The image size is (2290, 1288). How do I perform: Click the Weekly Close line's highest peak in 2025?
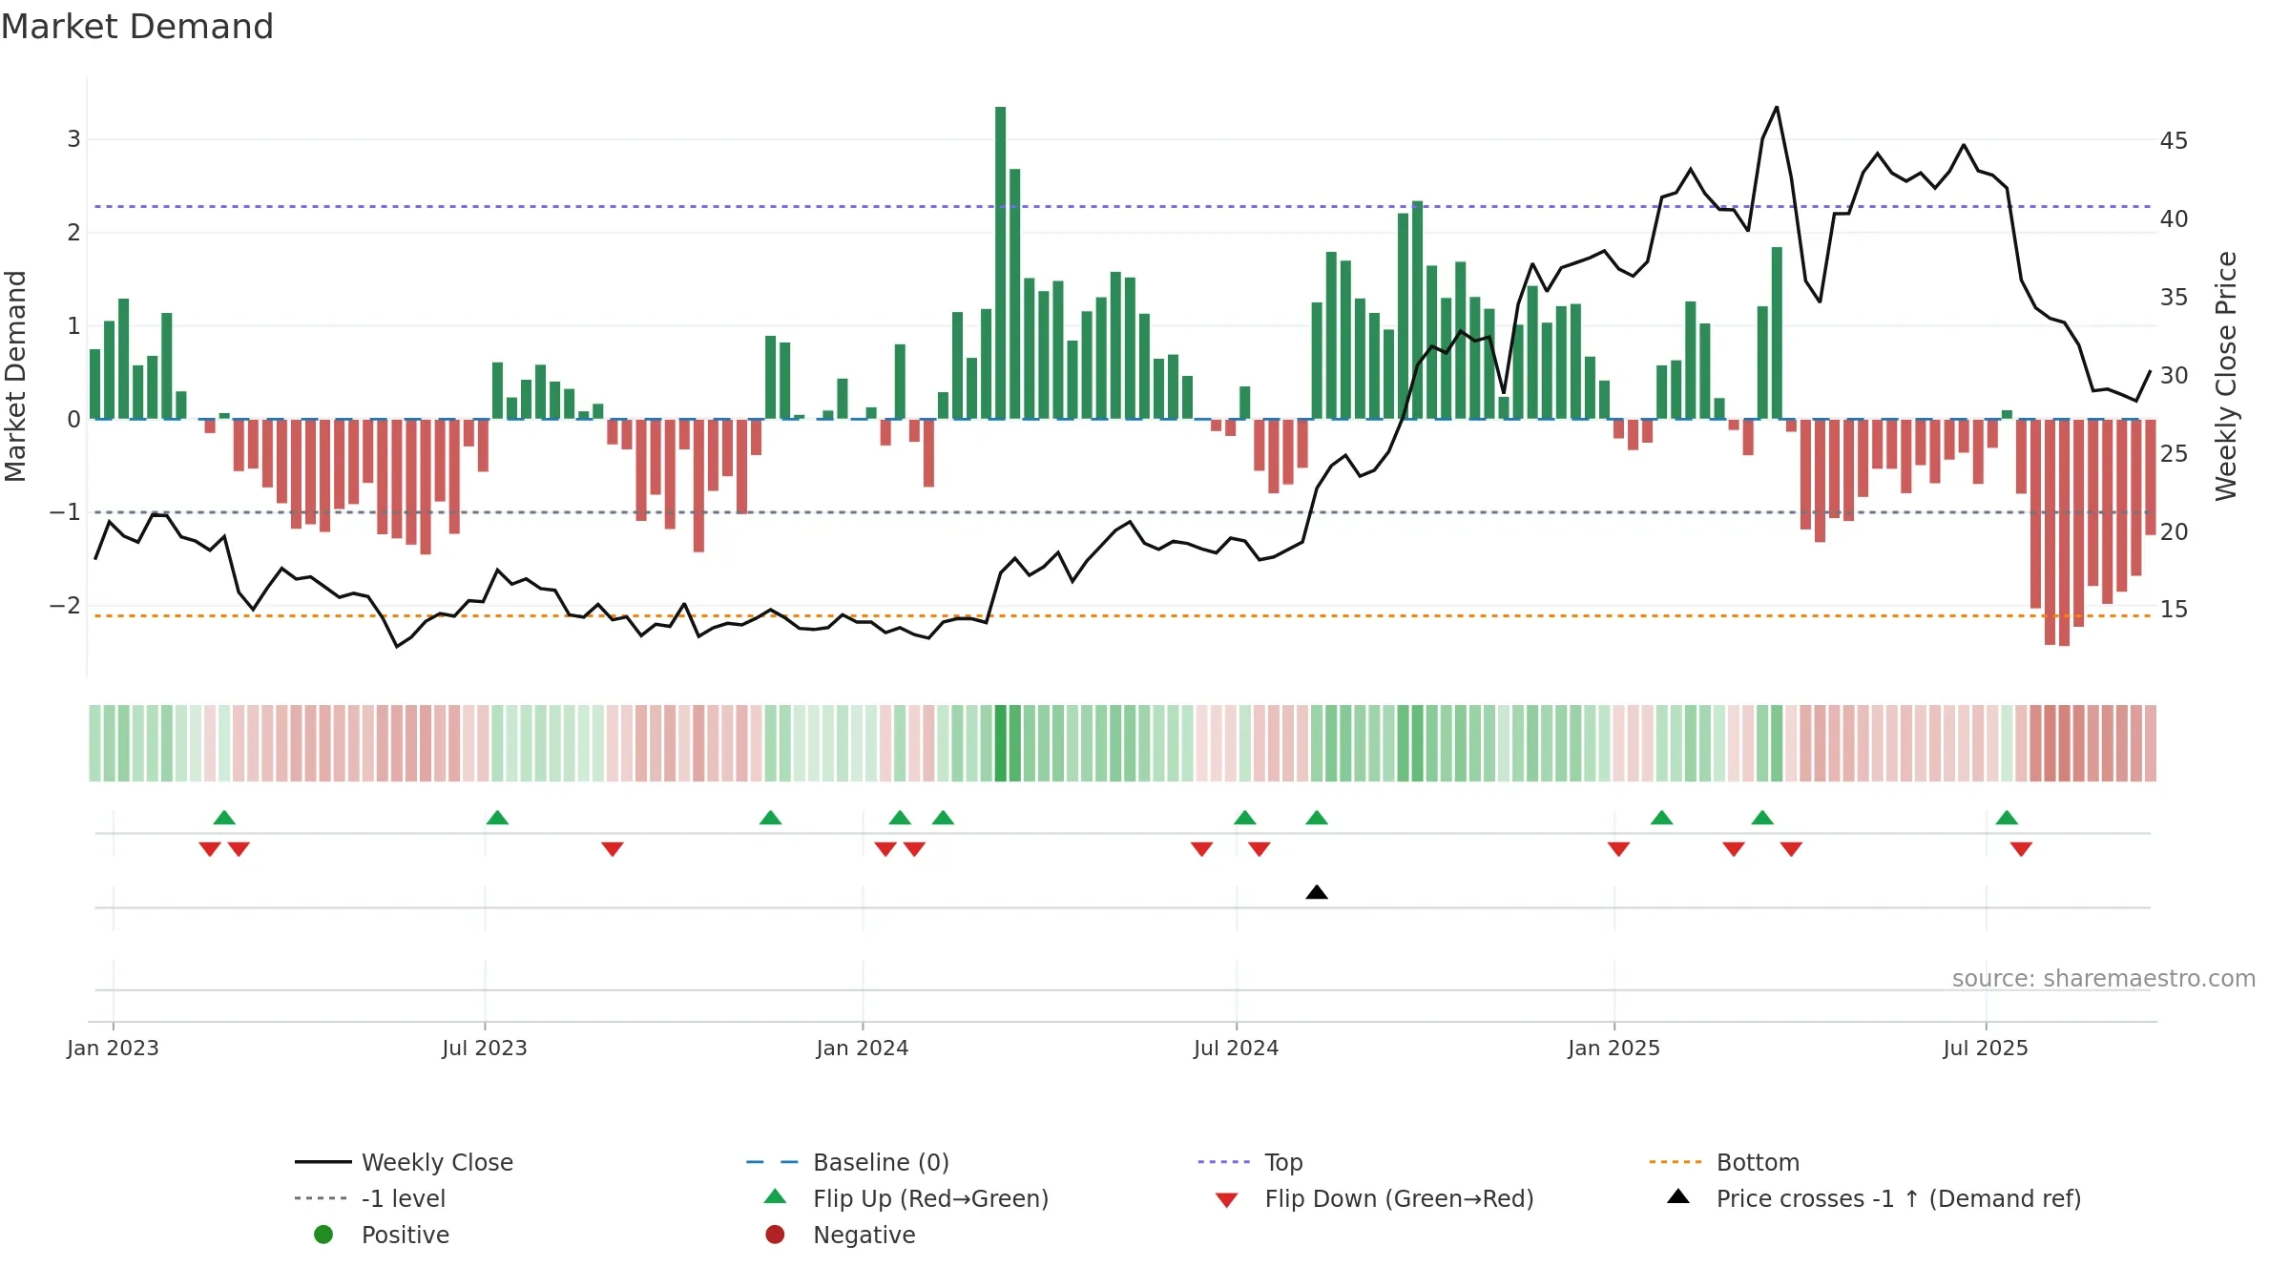pos(1777,108)
